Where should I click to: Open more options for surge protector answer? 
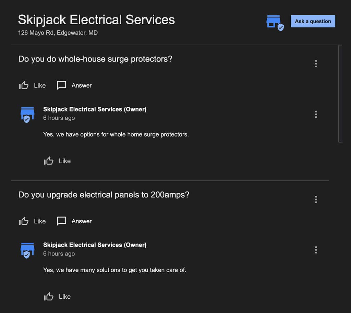click(316, 114)
